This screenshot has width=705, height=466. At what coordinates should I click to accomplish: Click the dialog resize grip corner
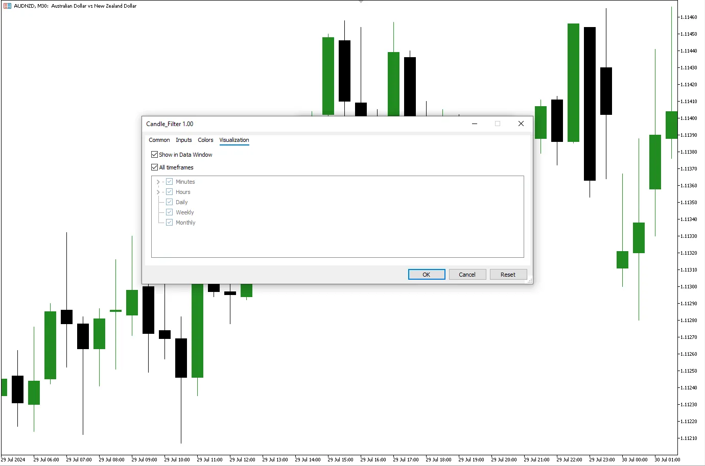pyautogui.click(x=530, y=281)
